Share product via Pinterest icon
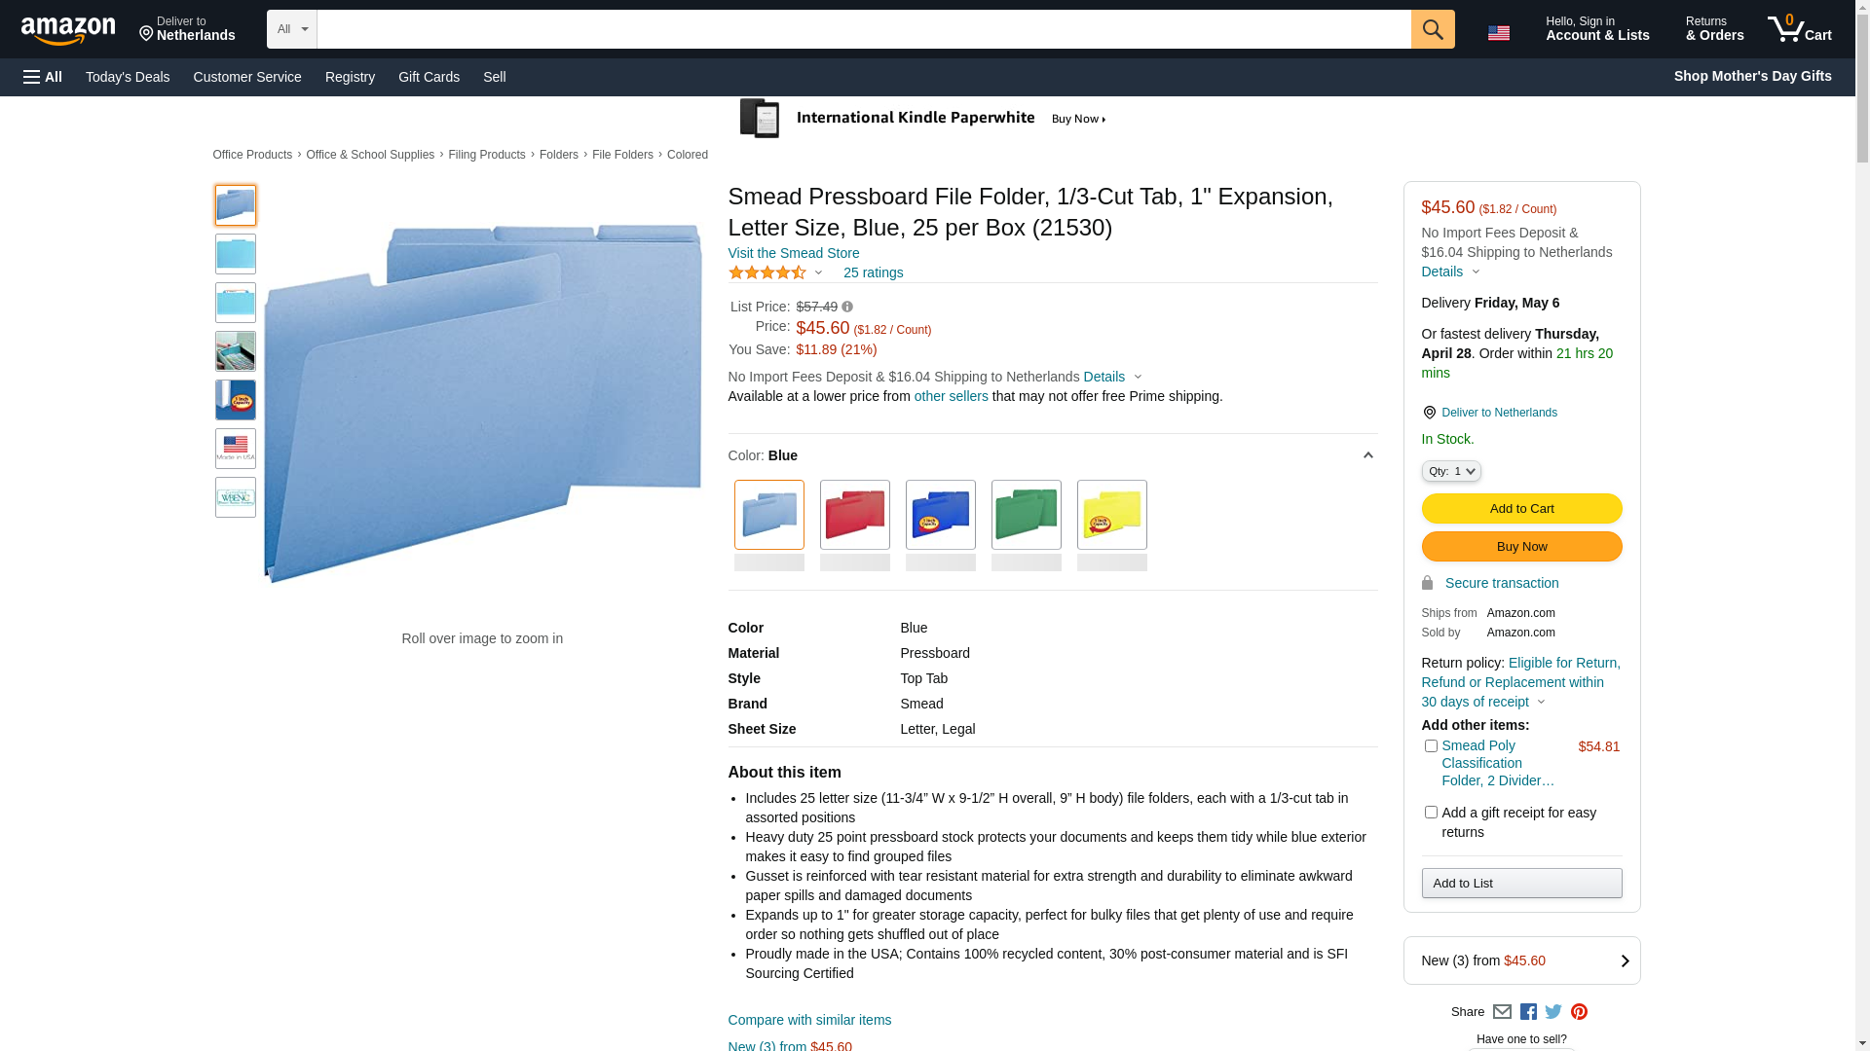Viewport: 1870px width, 1051px height. [x=1579, y=1012]
